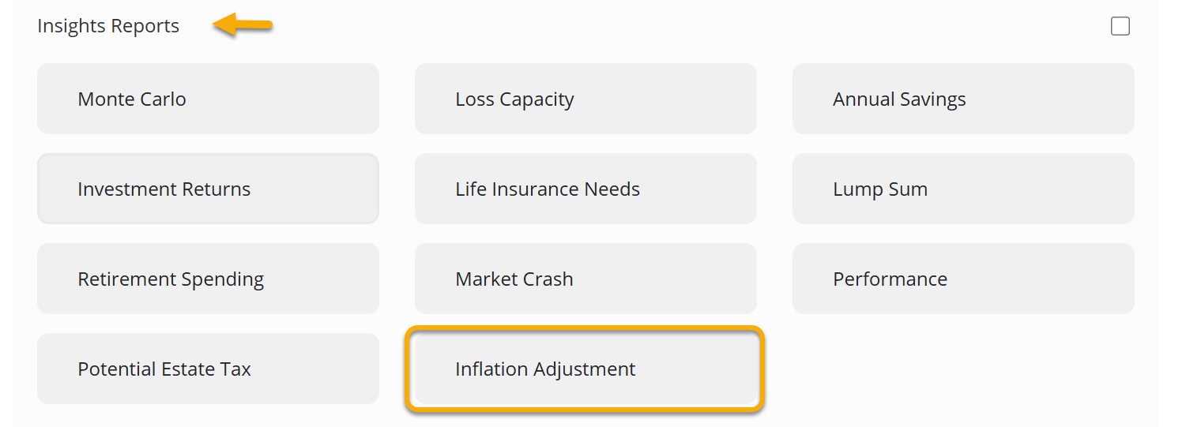Open the highlighted Inflation Adjustment report

coord(585,369)
